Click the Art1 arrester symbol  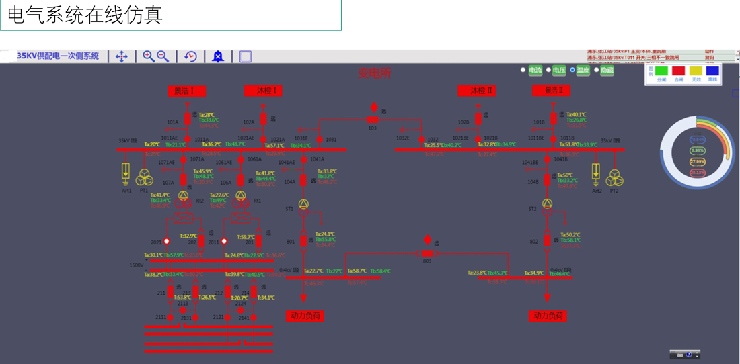126,173
